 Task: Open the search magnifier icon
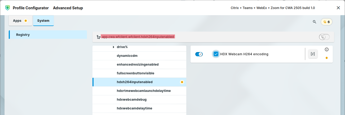[x=315, y=22]
